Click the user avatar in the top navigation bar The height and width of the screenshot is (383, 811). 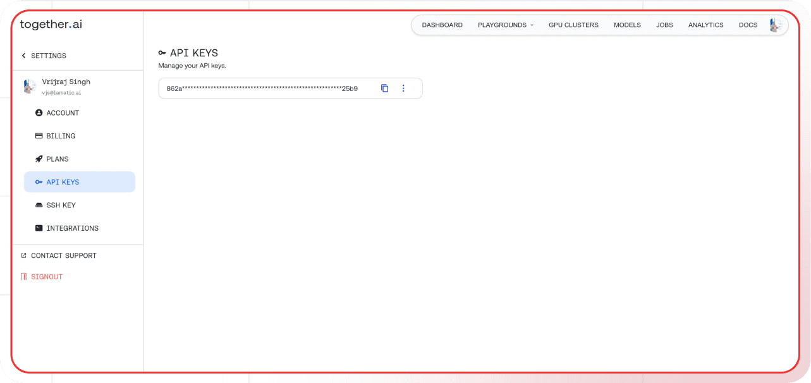776,25
